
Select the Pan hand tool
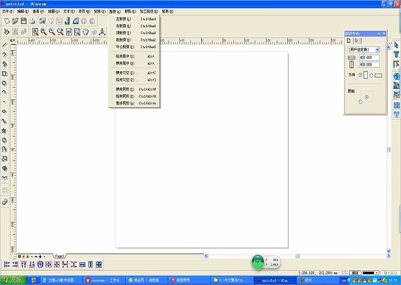[86, 31]
